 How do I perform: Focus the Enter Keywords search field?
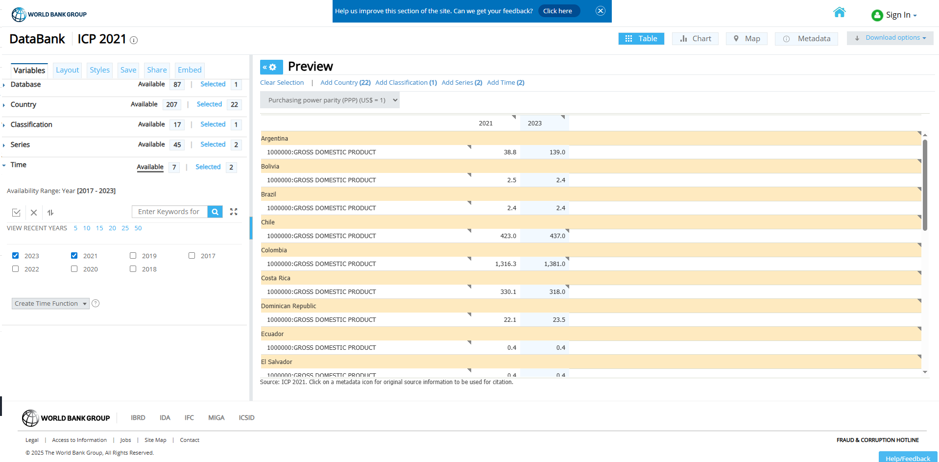click(x=169, y=212)
